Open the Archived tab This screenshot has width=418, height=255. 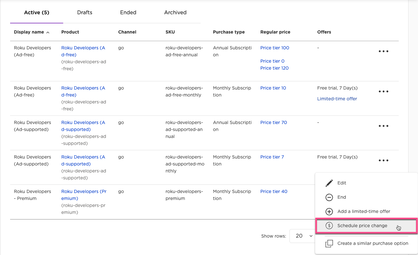175,13
